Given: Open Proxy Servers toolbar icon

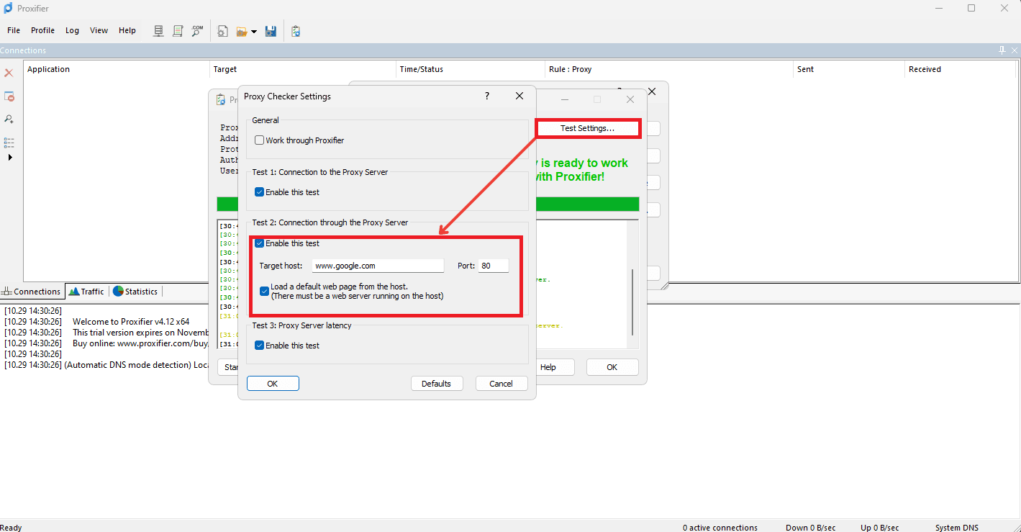Looking at the screenshot, I should click(159, 31).
